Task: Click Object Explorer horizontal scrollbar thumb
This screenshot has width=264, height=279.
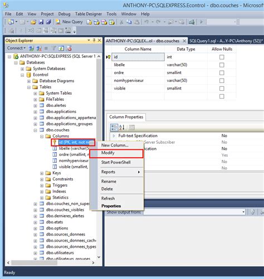Action: click(34, 263)
